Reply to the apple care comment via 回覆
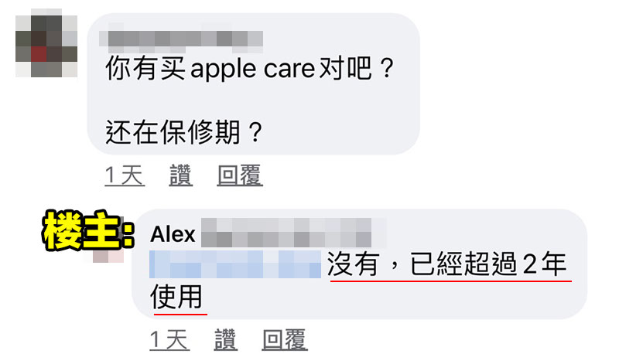 coord(240,175)
